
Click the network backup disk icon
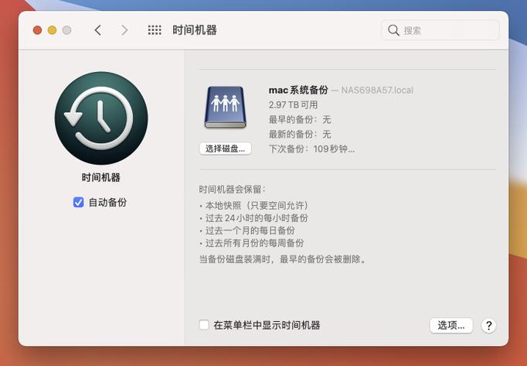225,108
